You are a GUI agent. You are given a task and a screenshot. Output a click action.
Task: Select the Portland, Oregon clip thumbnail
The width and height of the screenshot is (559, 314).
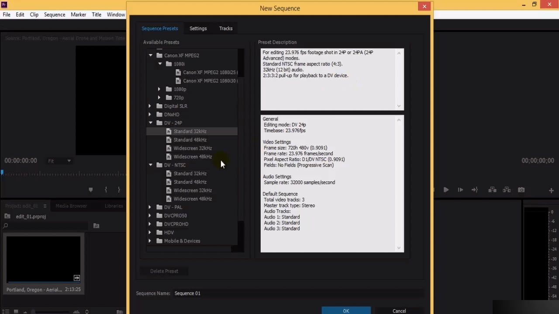coord(43,259)
